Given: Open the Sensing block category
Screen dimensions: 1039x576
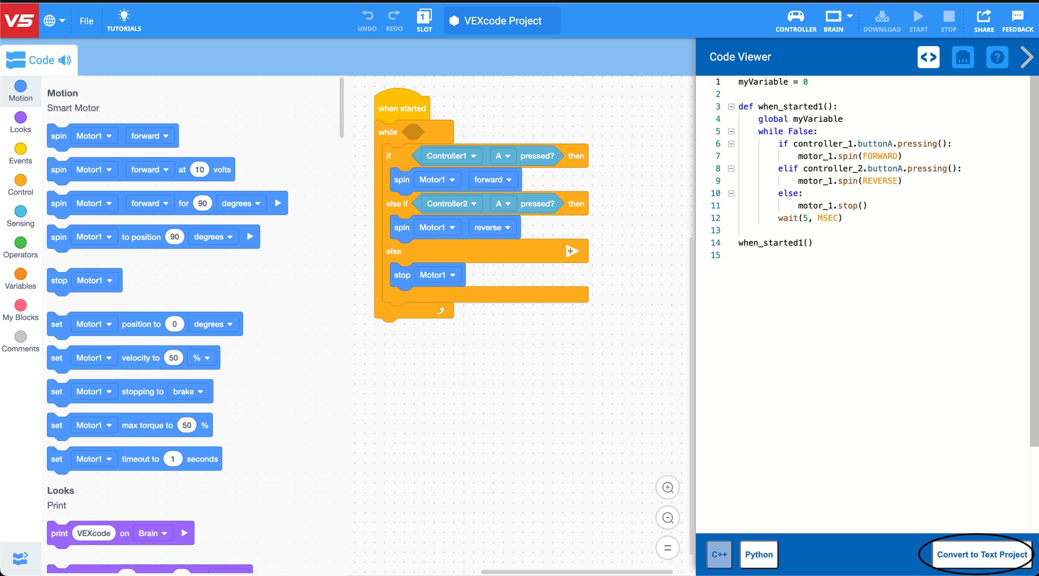Looking at the screenshot, I should coord(21,216).
